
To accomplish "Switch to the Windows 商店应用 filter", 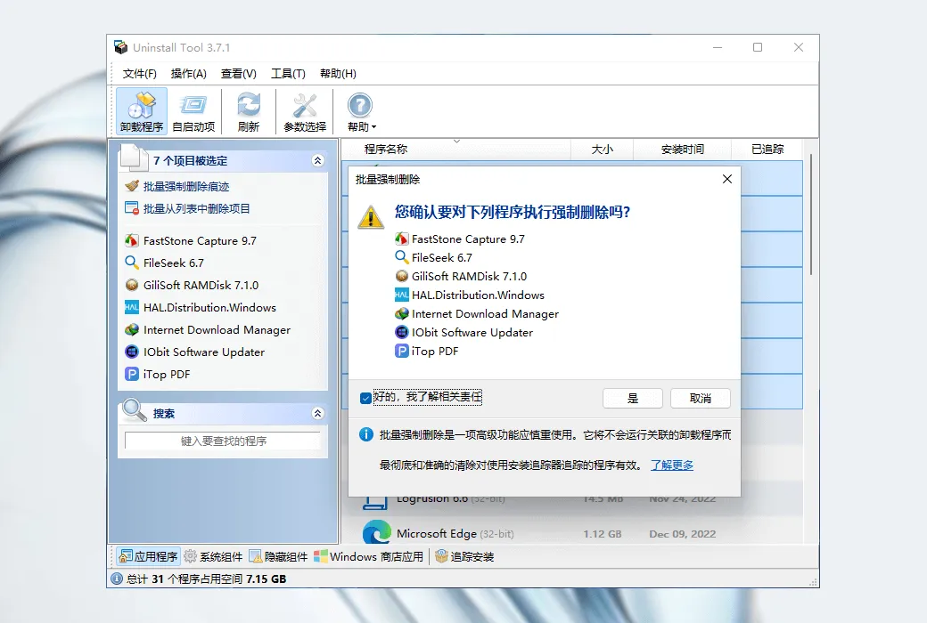I will tap(369, 556).
